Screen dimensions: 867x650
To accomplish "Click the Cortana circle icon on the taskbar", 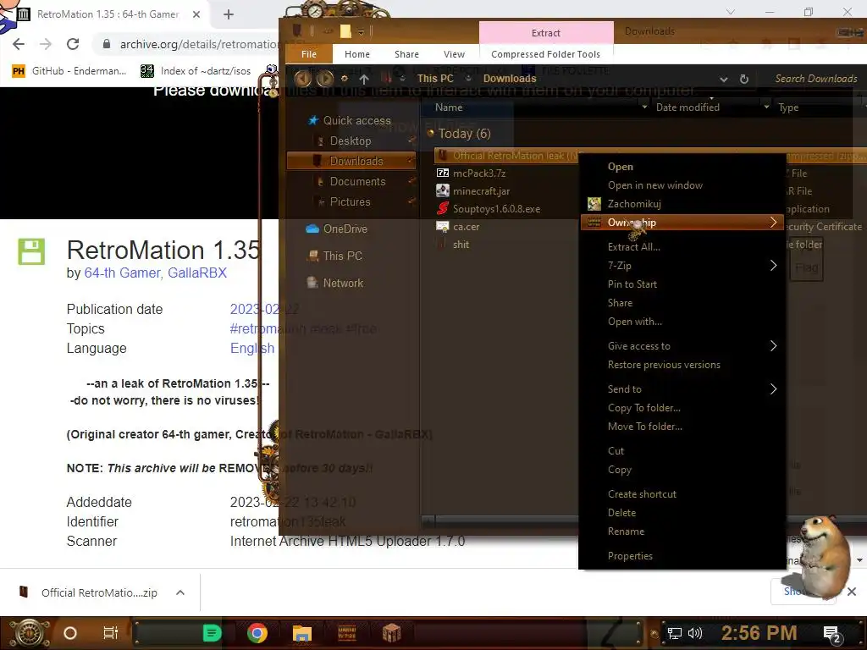I will click(x=69, y=633).
